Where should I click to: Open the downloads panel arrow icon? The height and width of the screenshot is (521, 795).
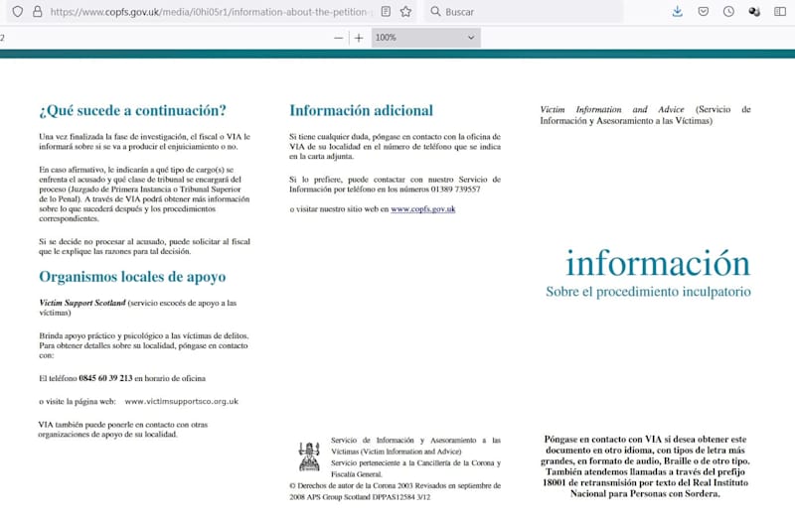678,11
